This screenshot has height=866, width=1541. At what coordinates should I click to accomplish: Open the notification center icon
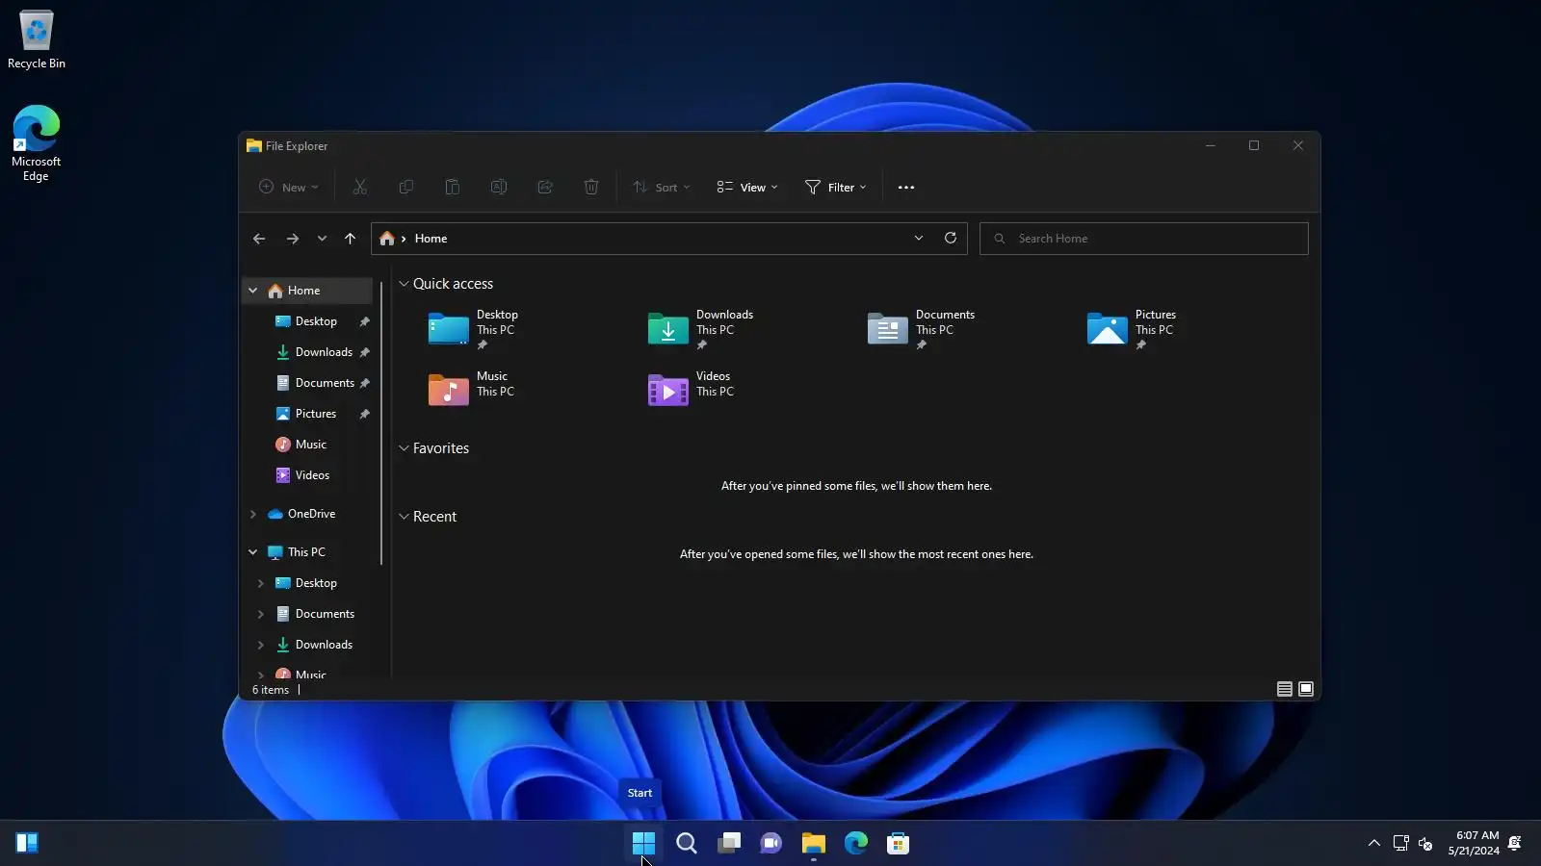click(x=1515, y=843)
